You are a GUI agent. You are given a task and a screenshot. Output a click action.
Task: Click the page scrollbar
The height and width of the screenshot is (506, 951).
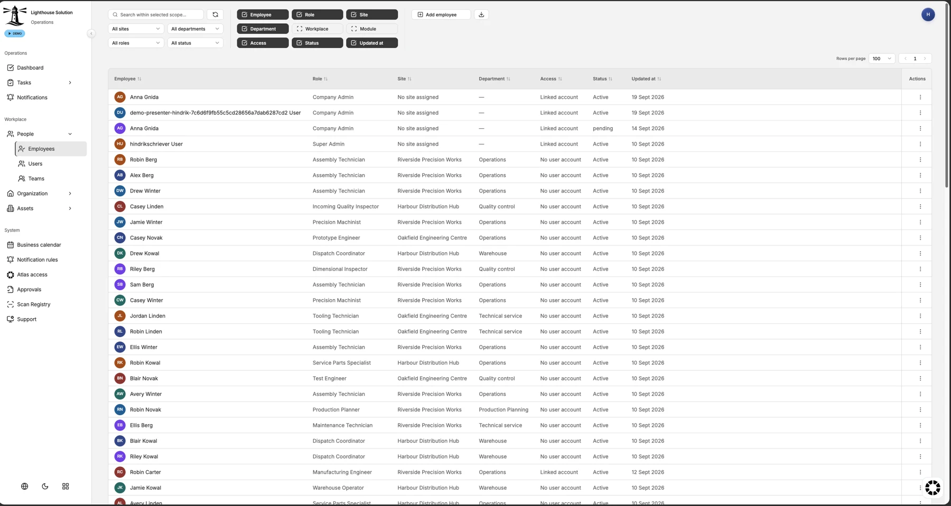(x=947, y=95)
